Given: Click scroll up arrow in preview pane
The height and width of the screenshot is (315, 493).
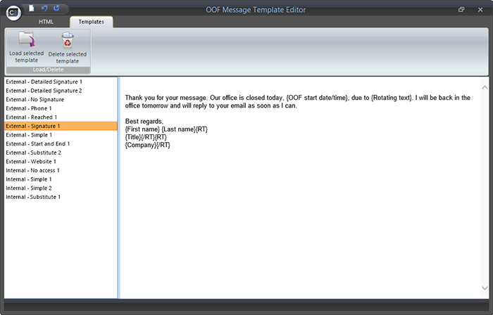Looking at the screenshot, I should tap(485, 87).
